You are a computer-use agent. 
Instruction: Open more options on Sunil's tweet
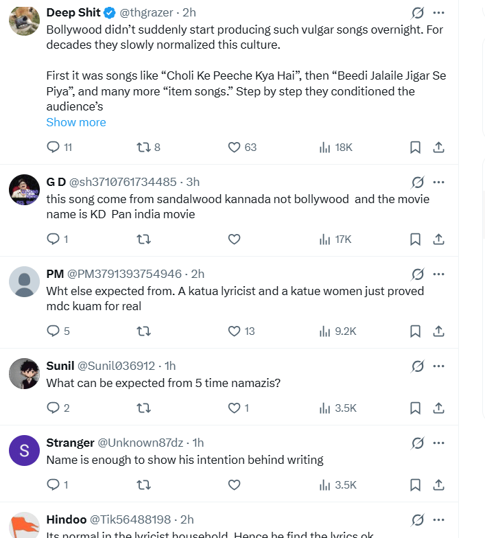[439, 366]
